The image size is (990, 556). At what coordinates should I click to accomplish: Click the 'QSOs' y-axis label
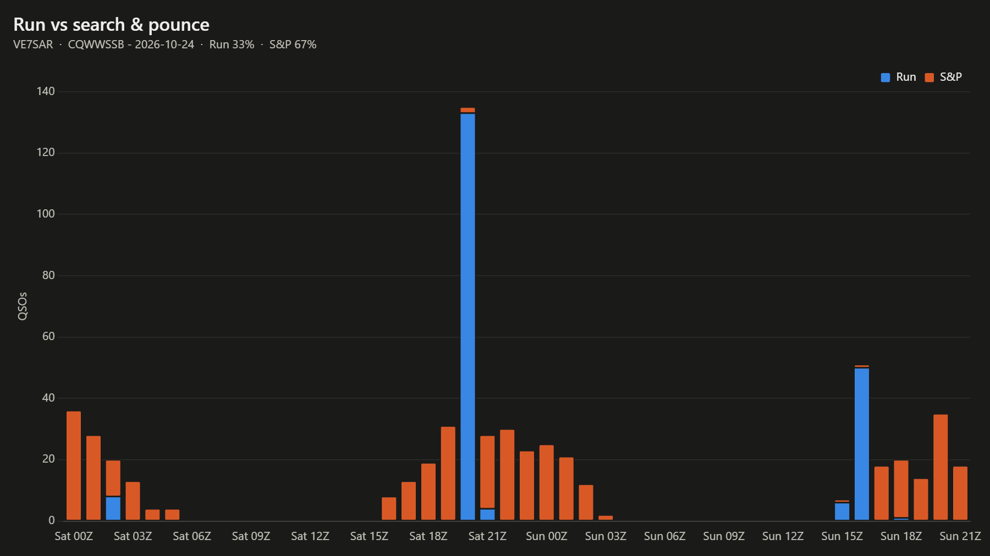tap(23, 306)
